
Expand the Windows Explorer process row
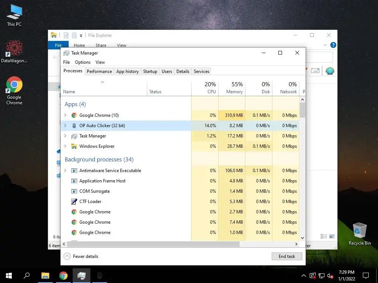[x=65, y=146]
